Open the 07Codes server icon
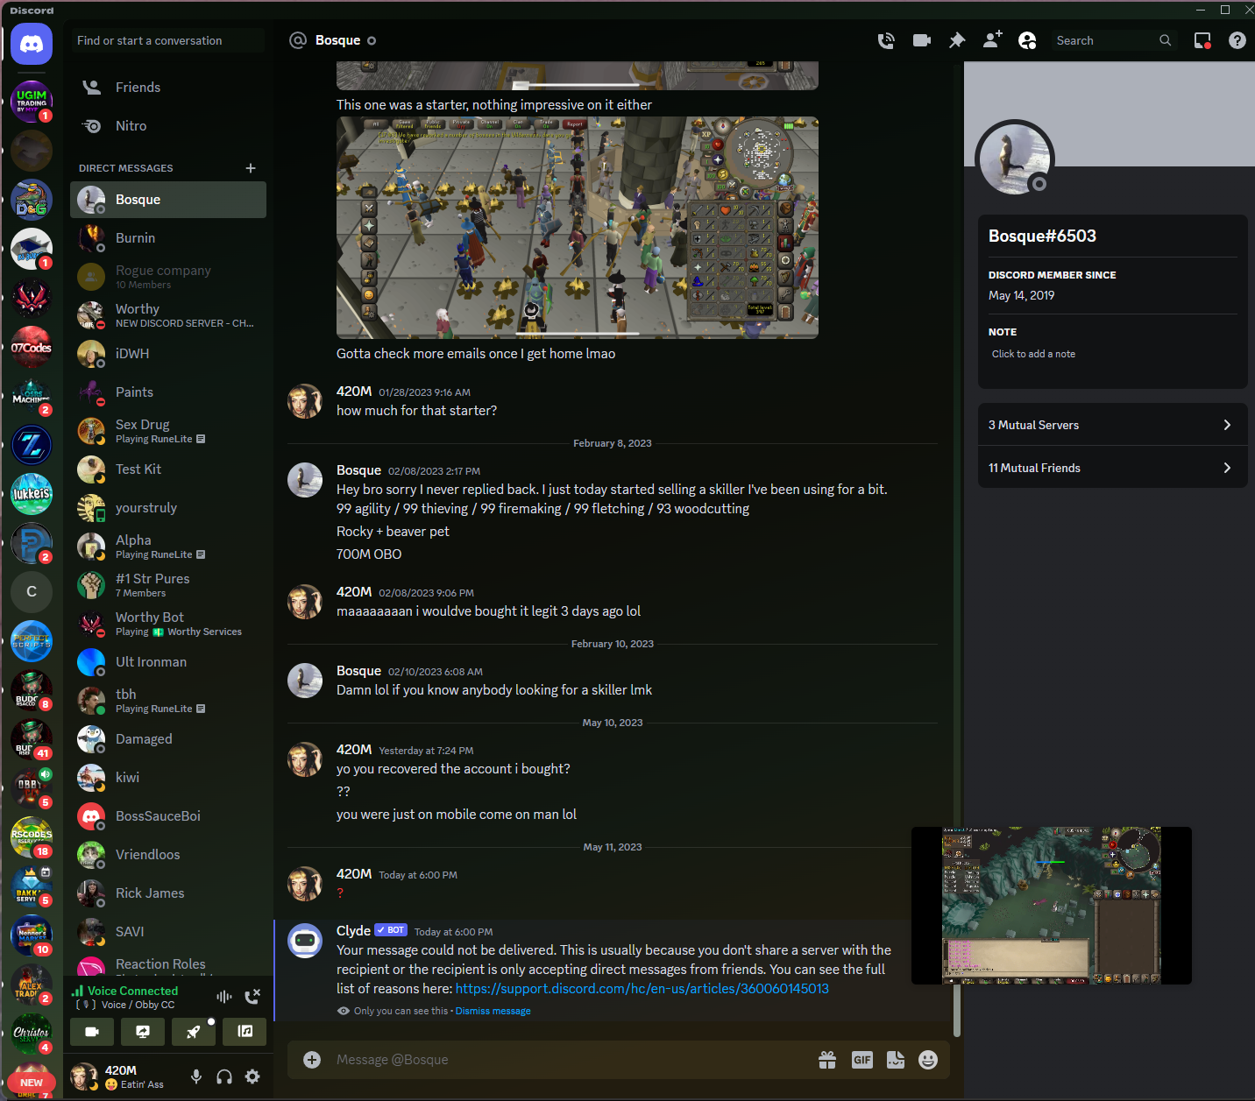The height and width of the screenshot is (1101, 1255). pos(32,347)
